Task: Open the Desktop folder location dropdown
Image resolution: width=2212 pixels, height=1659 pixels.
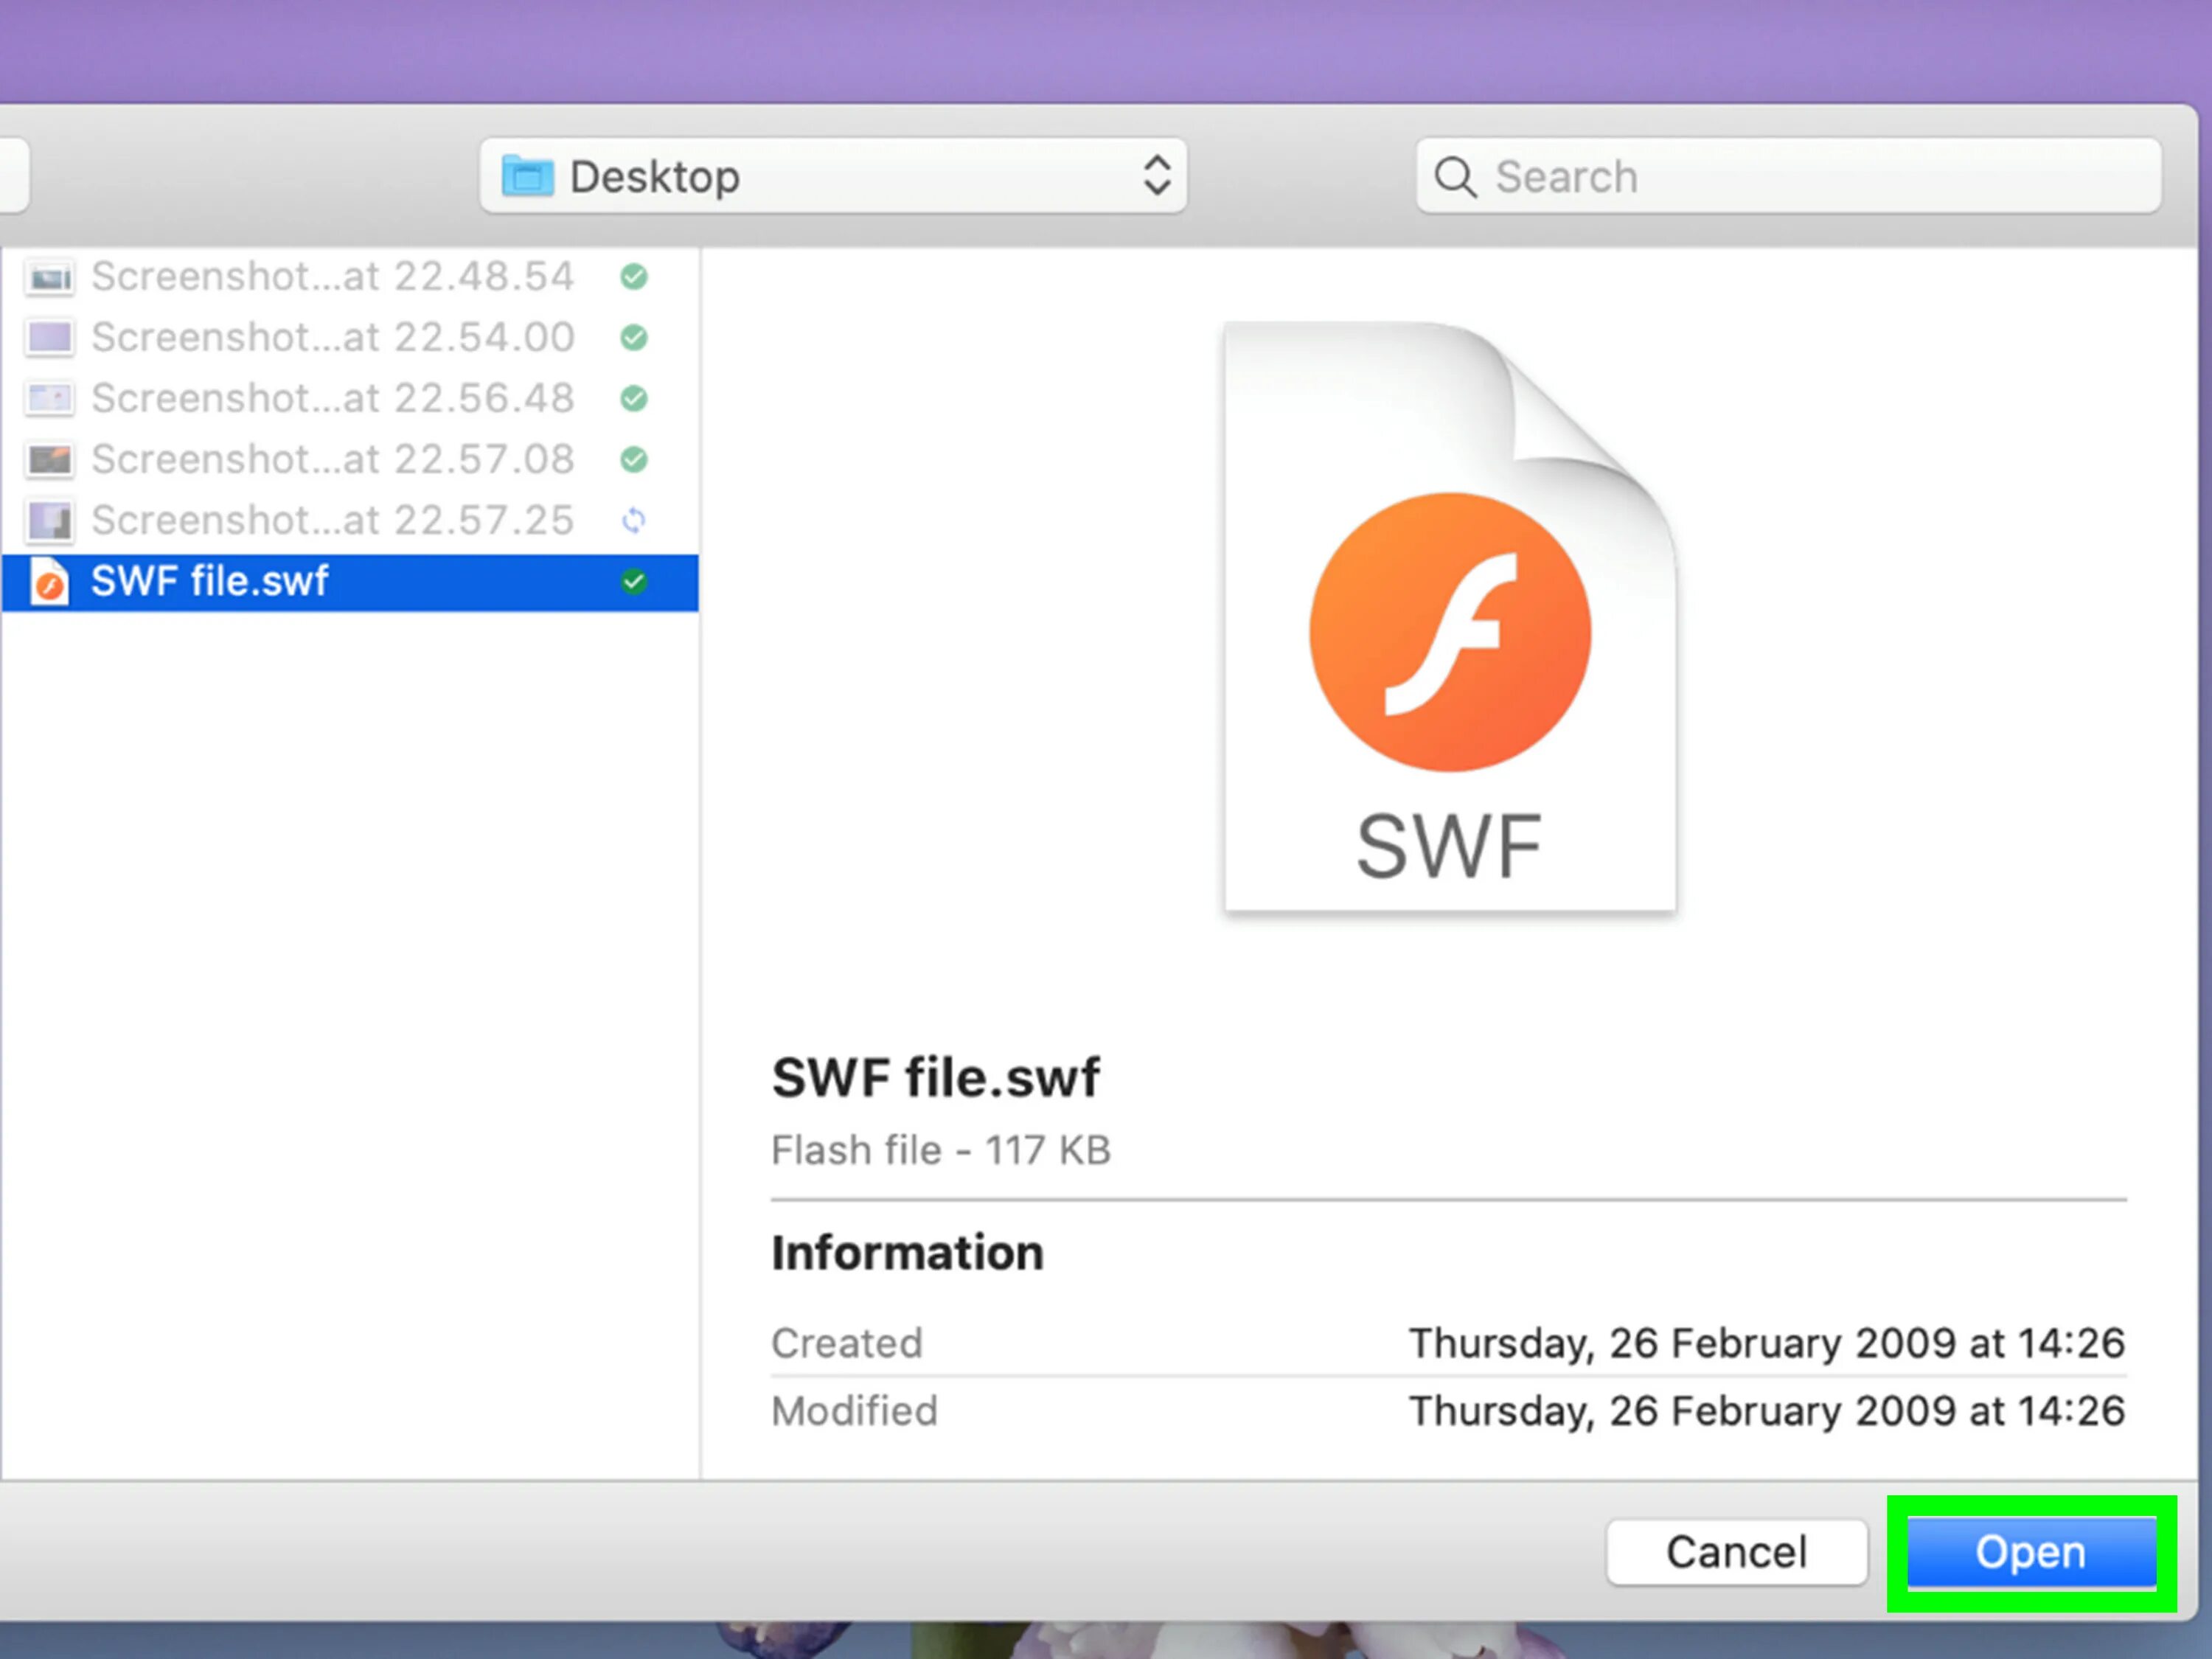Action: tap(832, 177)
